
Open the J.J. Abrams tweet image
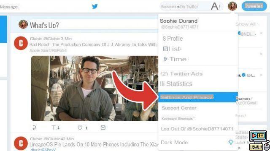pyautogui.click(x=94, y=88)
